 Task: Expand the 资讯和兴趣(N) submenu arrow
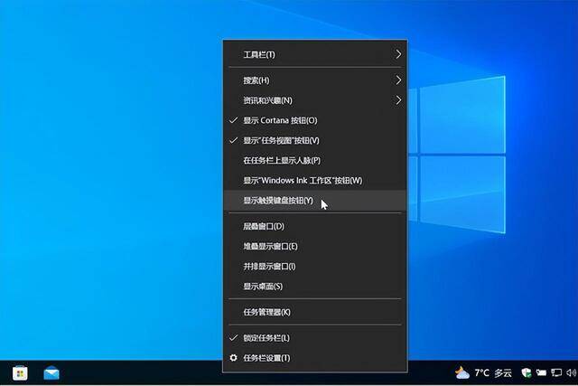click(398, 100)
